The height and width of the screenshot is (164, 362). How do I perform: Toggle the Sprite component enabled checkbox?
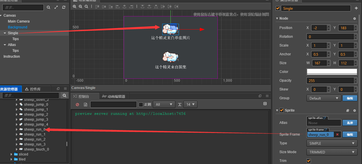pos(281,110)
